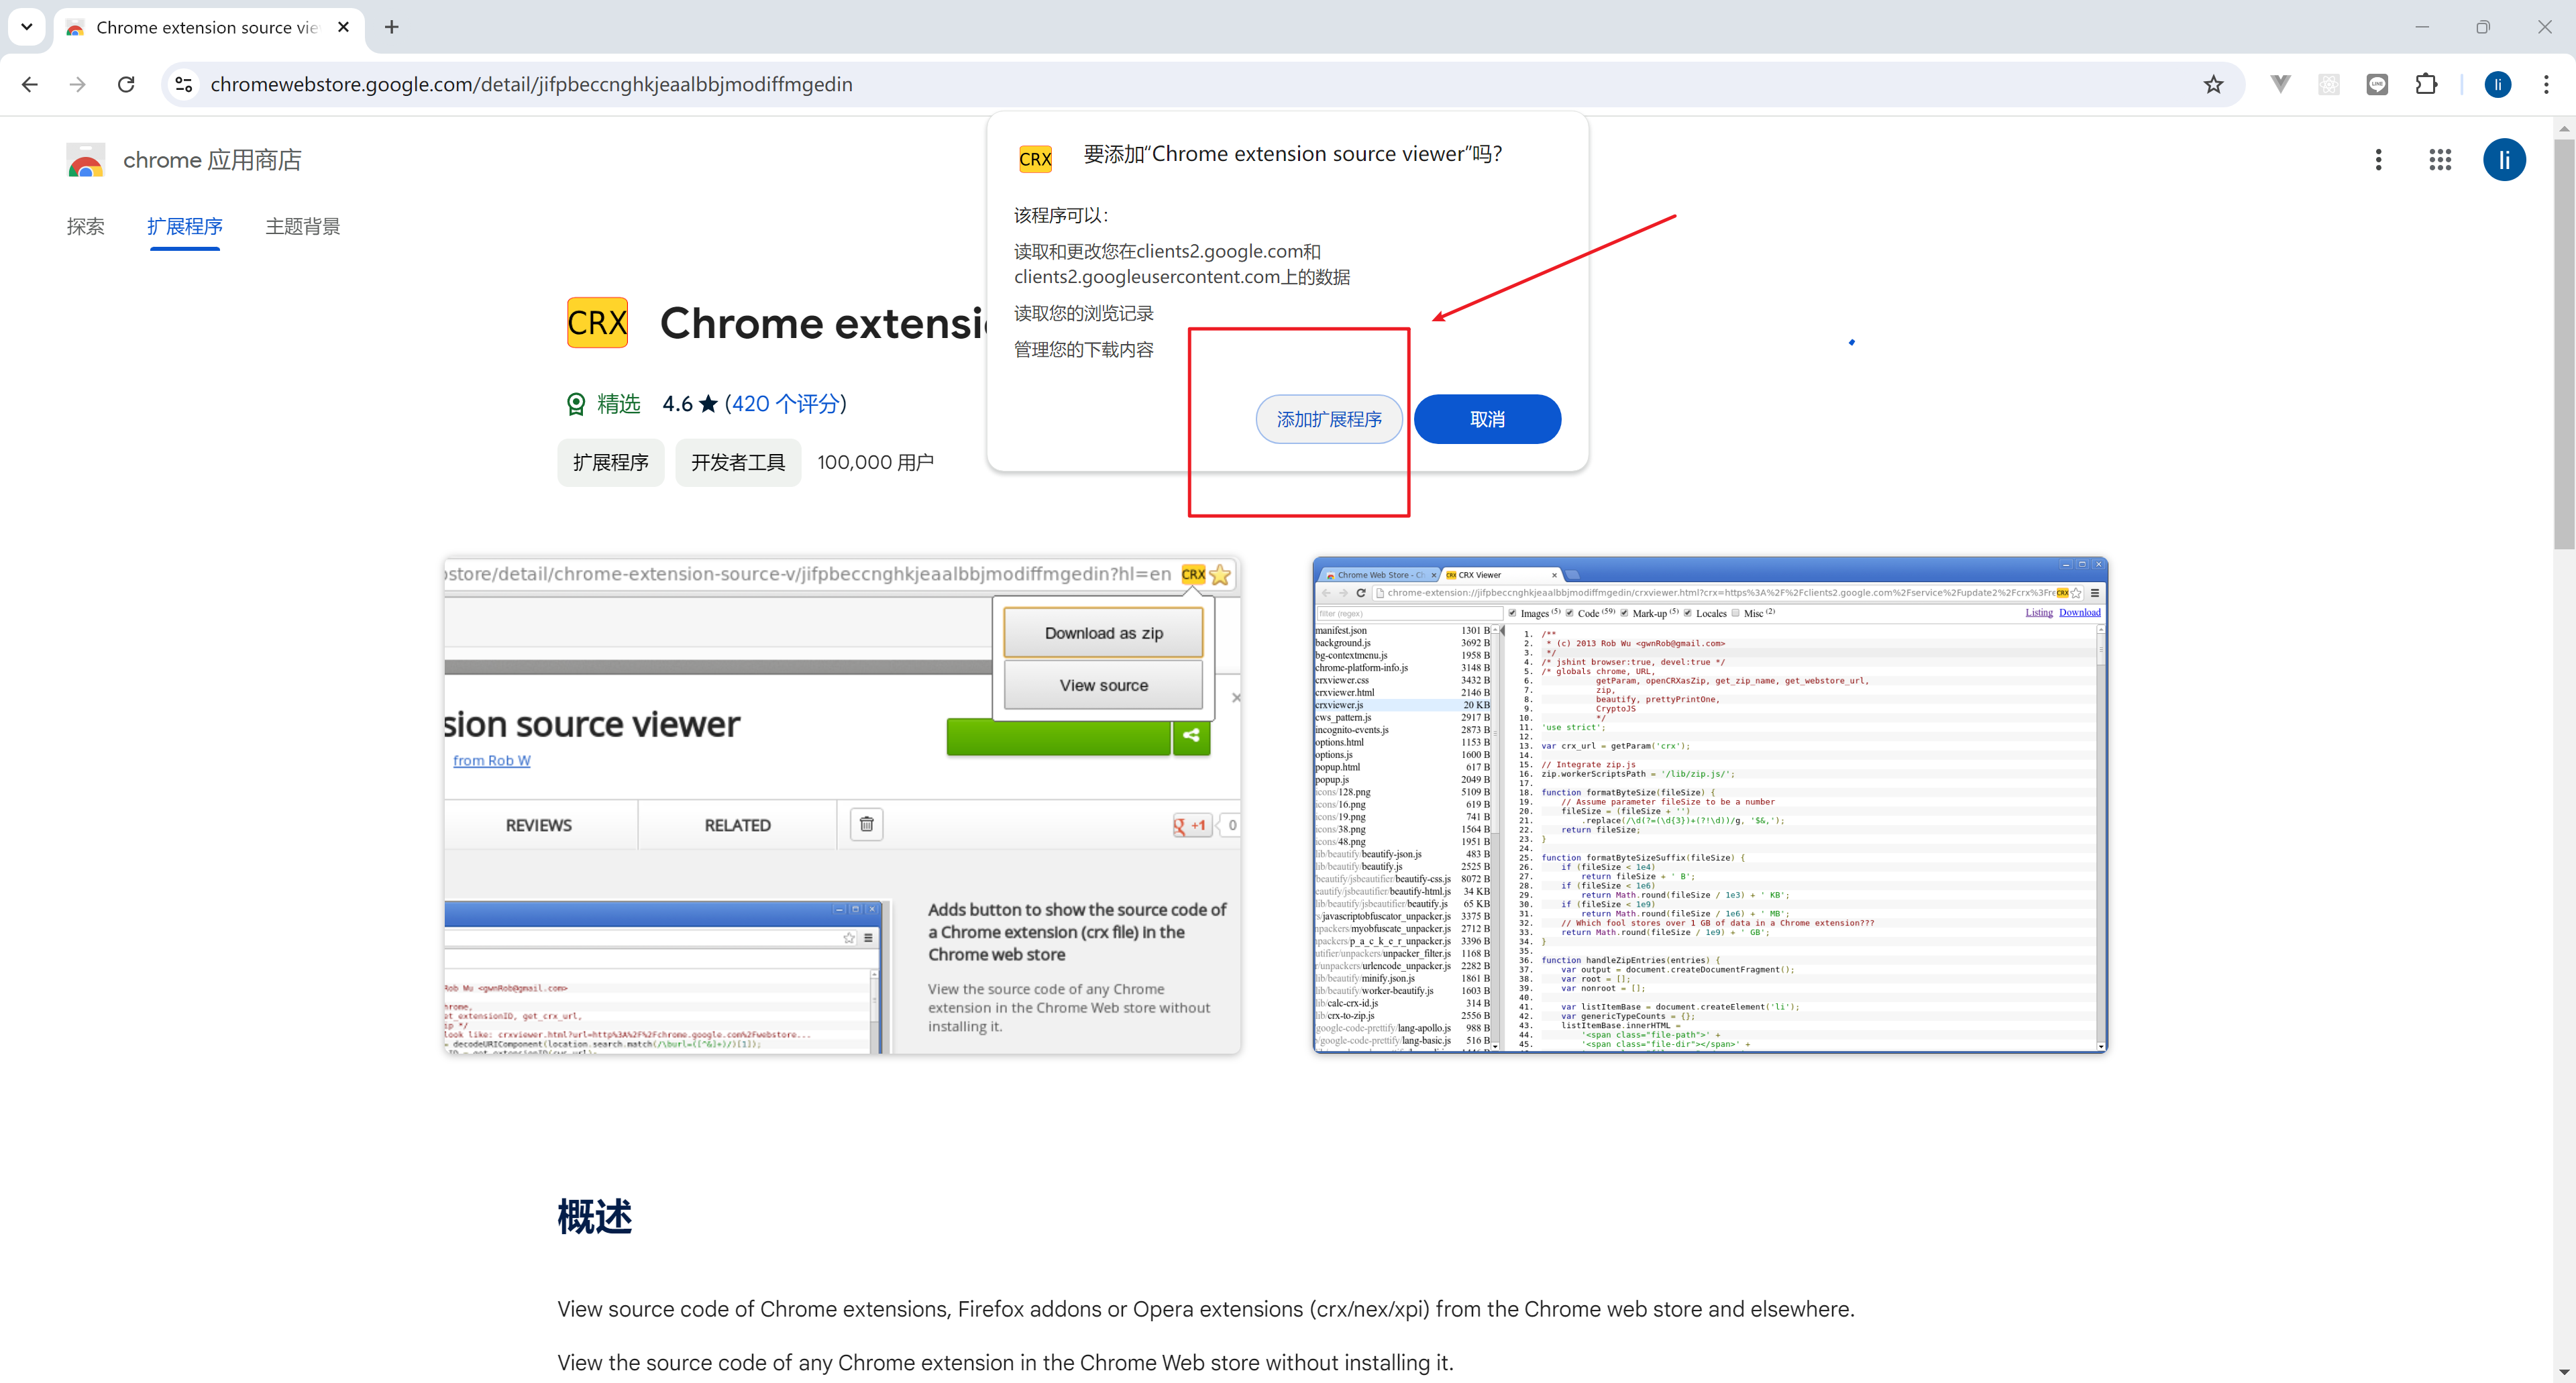
Task: Open first screenshot with Download as zip
Action: click(x=842, y=805)
